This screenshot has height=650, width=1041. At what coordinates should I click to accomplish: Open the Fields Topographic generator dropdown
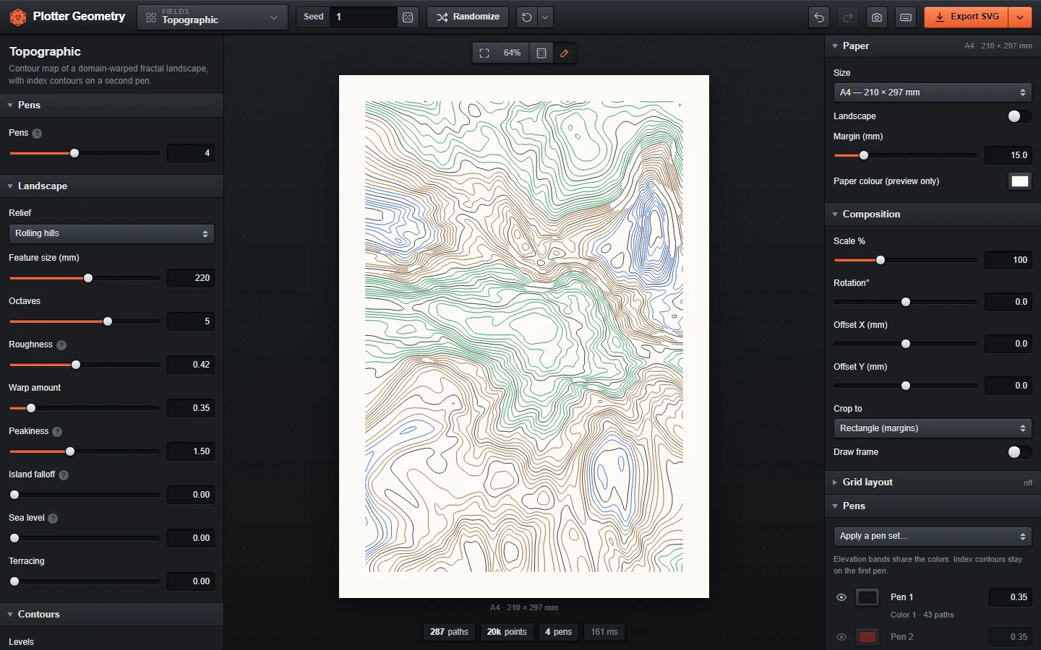(x=213, y=17)
